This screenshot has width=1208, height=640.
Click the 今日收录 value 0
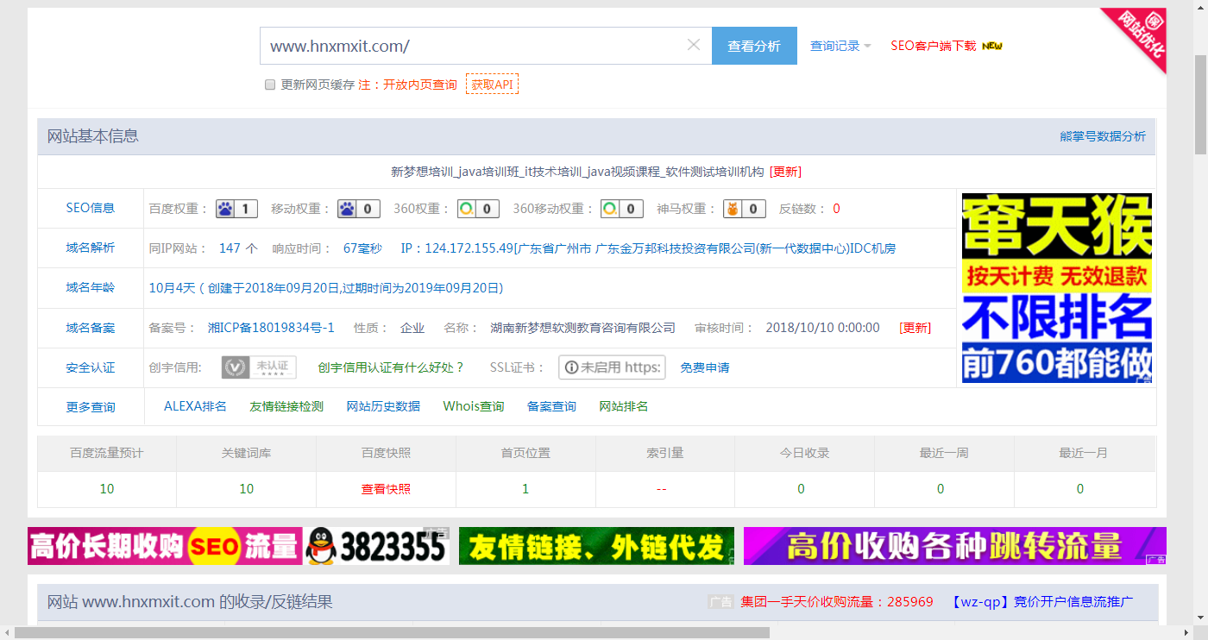tap(801, 489)
